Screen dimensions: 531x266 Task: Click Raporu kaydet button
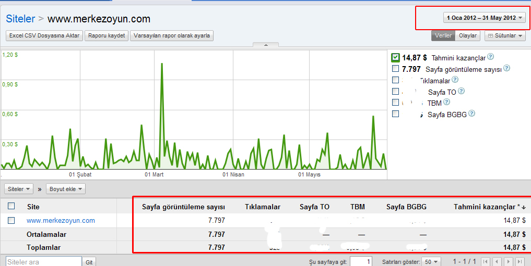coord(107,35)
